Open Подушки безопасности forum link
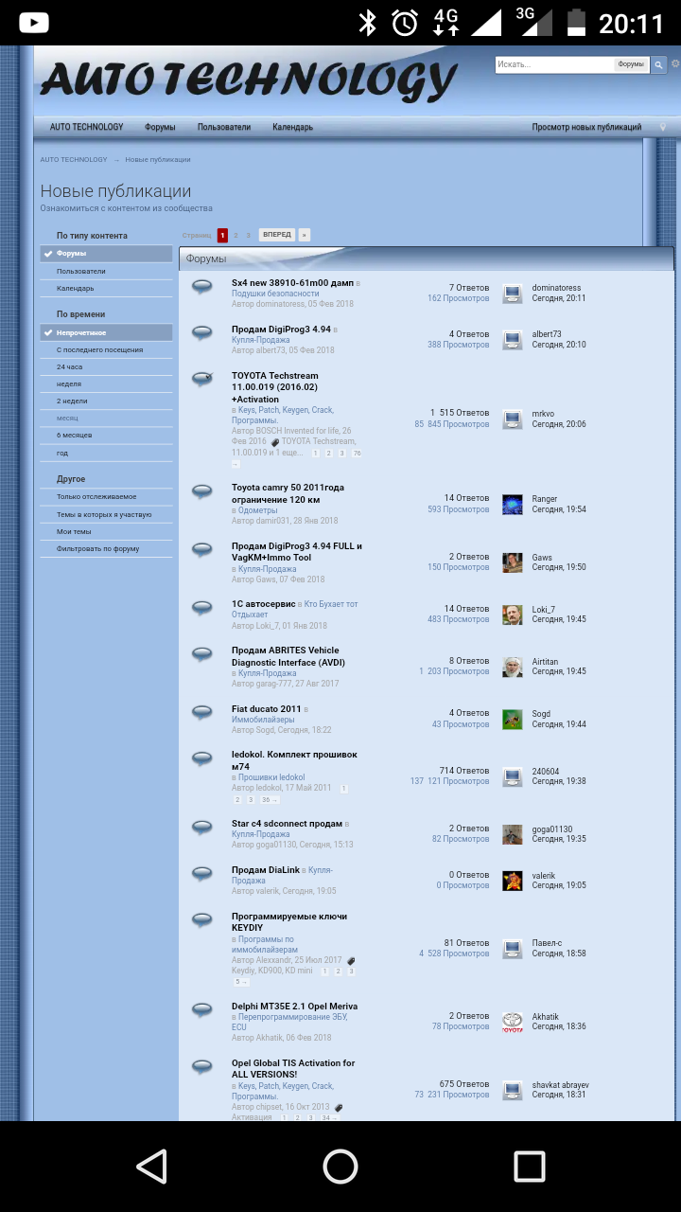 275,294
